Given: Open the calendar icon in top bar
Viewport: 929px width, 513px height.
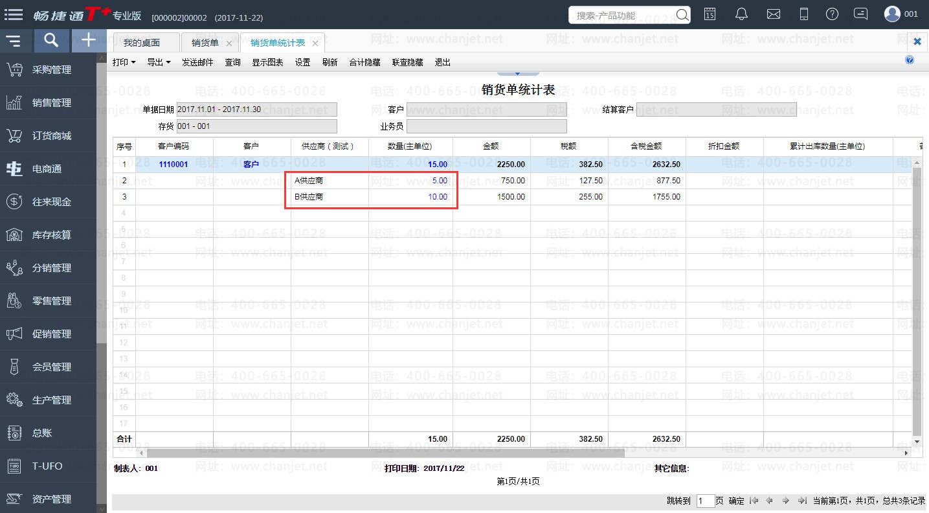Looking at the screenshot, I should [x=710, y=14].
